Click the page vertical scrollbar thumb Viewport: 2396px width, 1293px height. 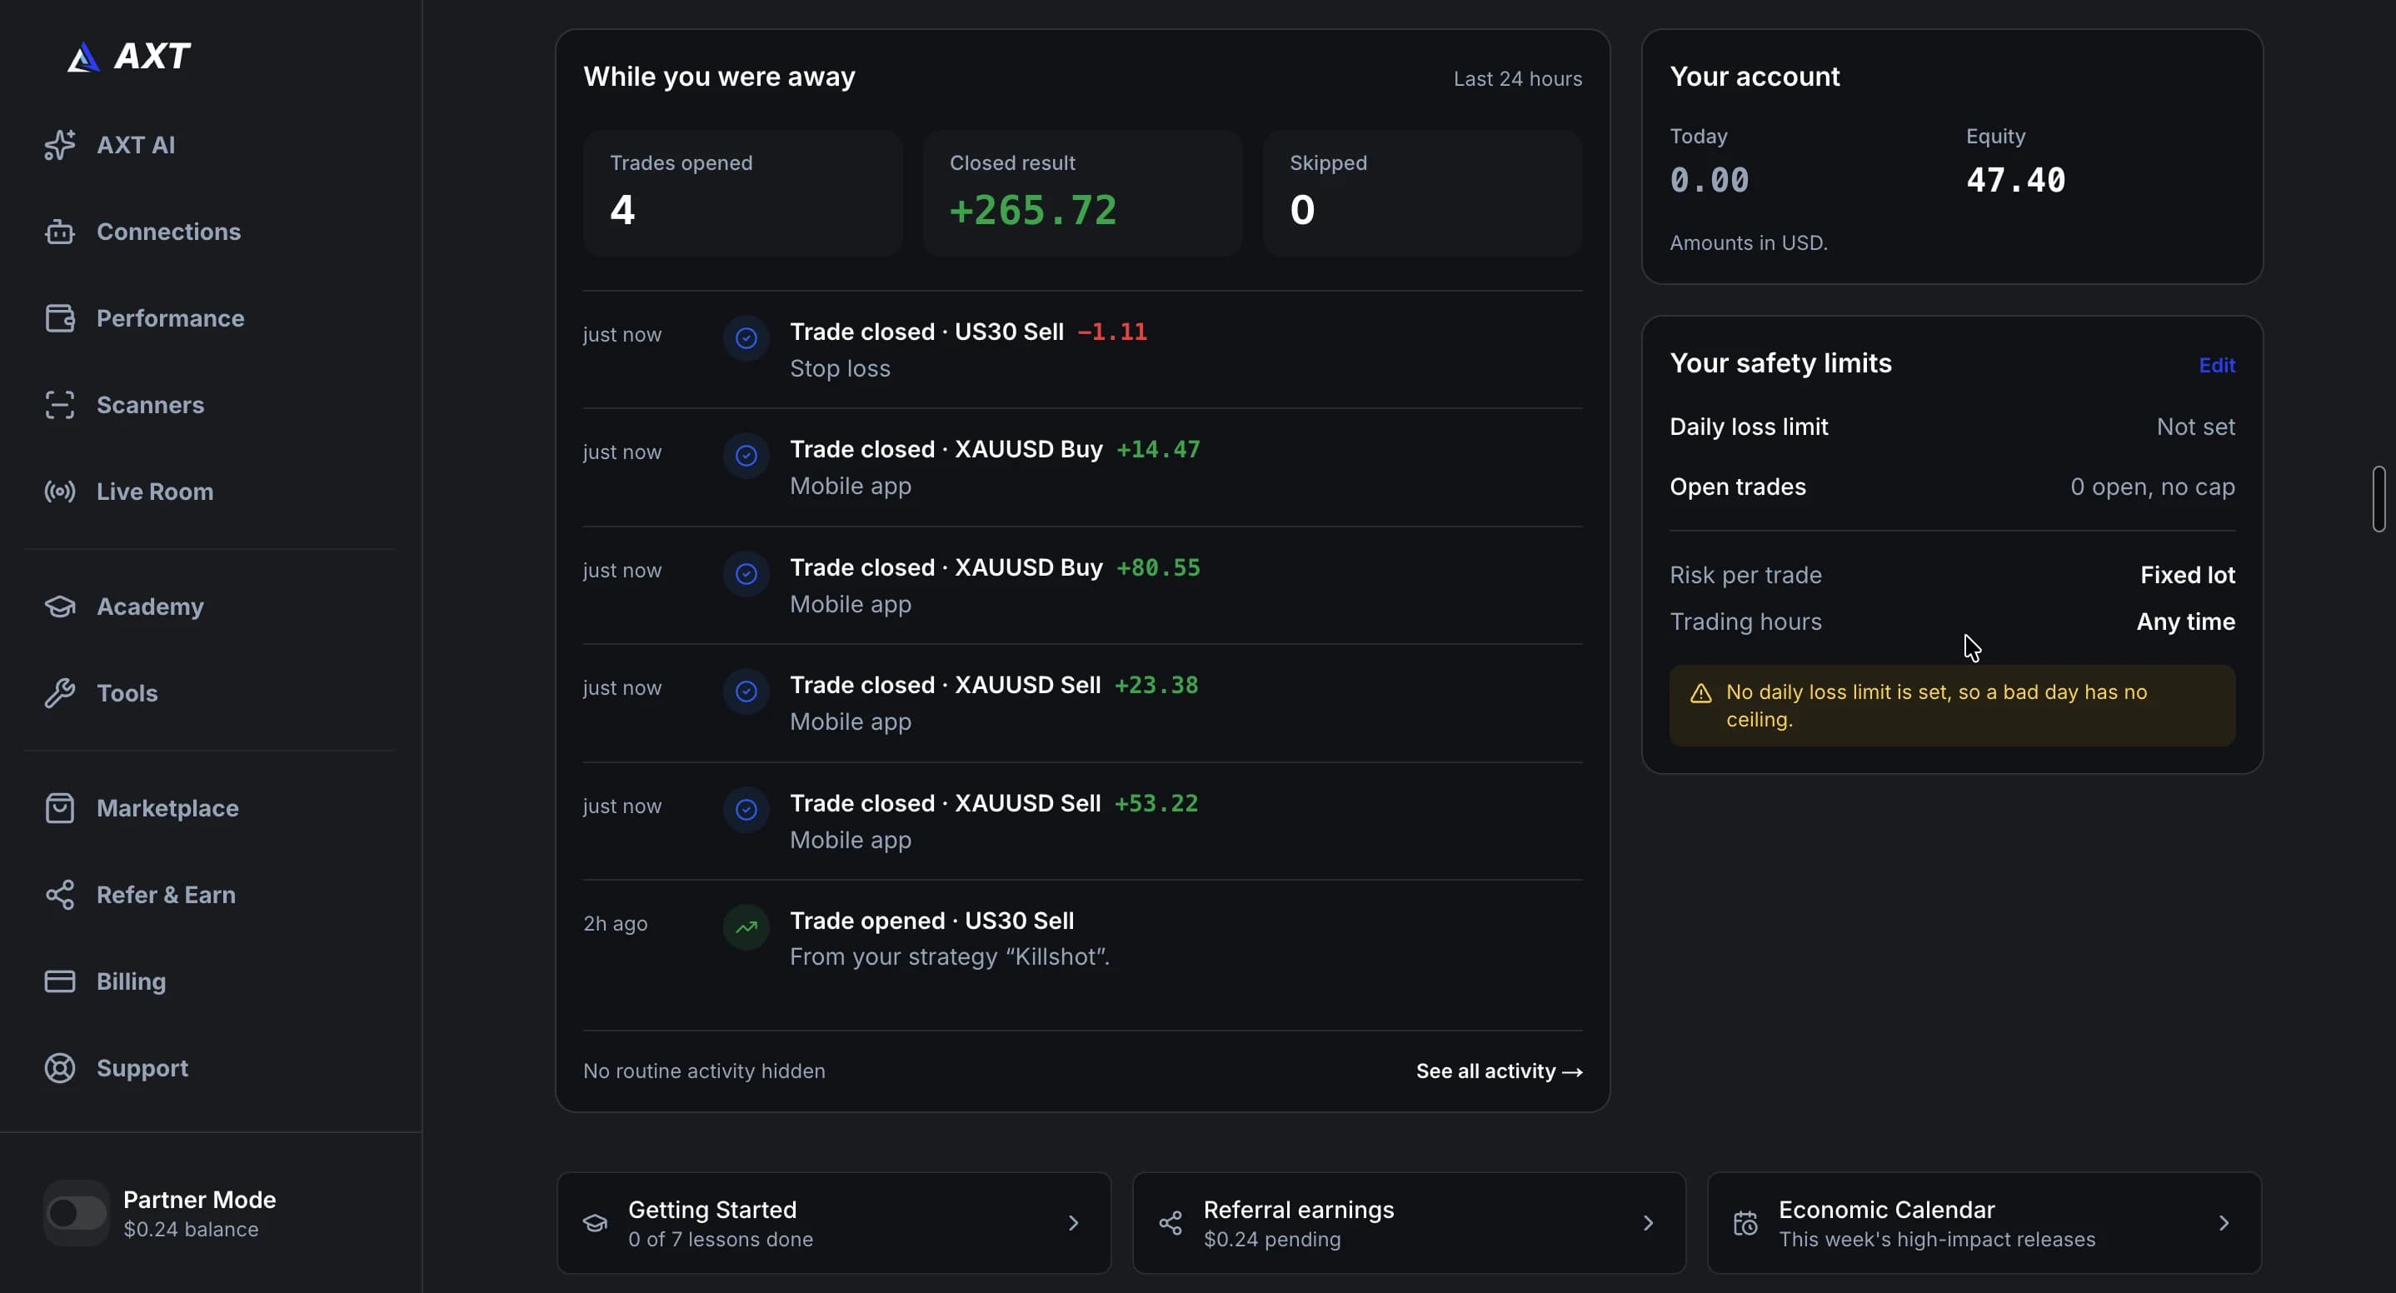tap(2379, 498)
